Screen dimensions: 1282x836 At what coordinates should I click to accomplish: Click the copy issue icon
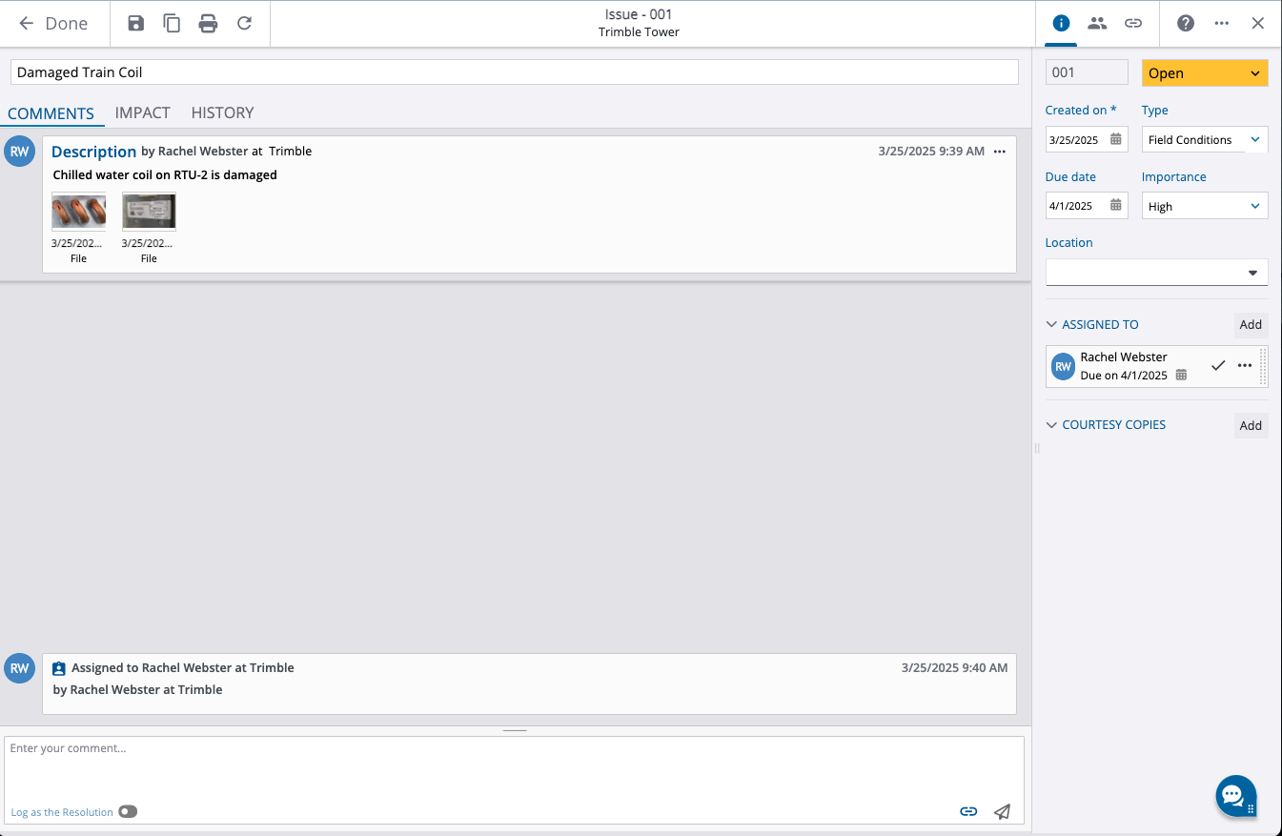click(x=172, y=24)
